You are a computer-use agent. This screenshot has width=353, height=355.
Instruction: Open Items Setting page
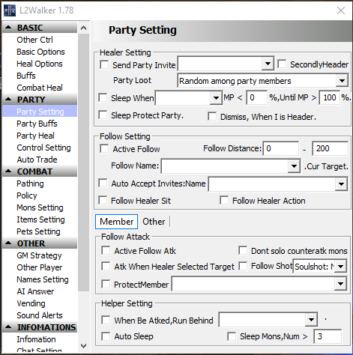pos(40,219)
